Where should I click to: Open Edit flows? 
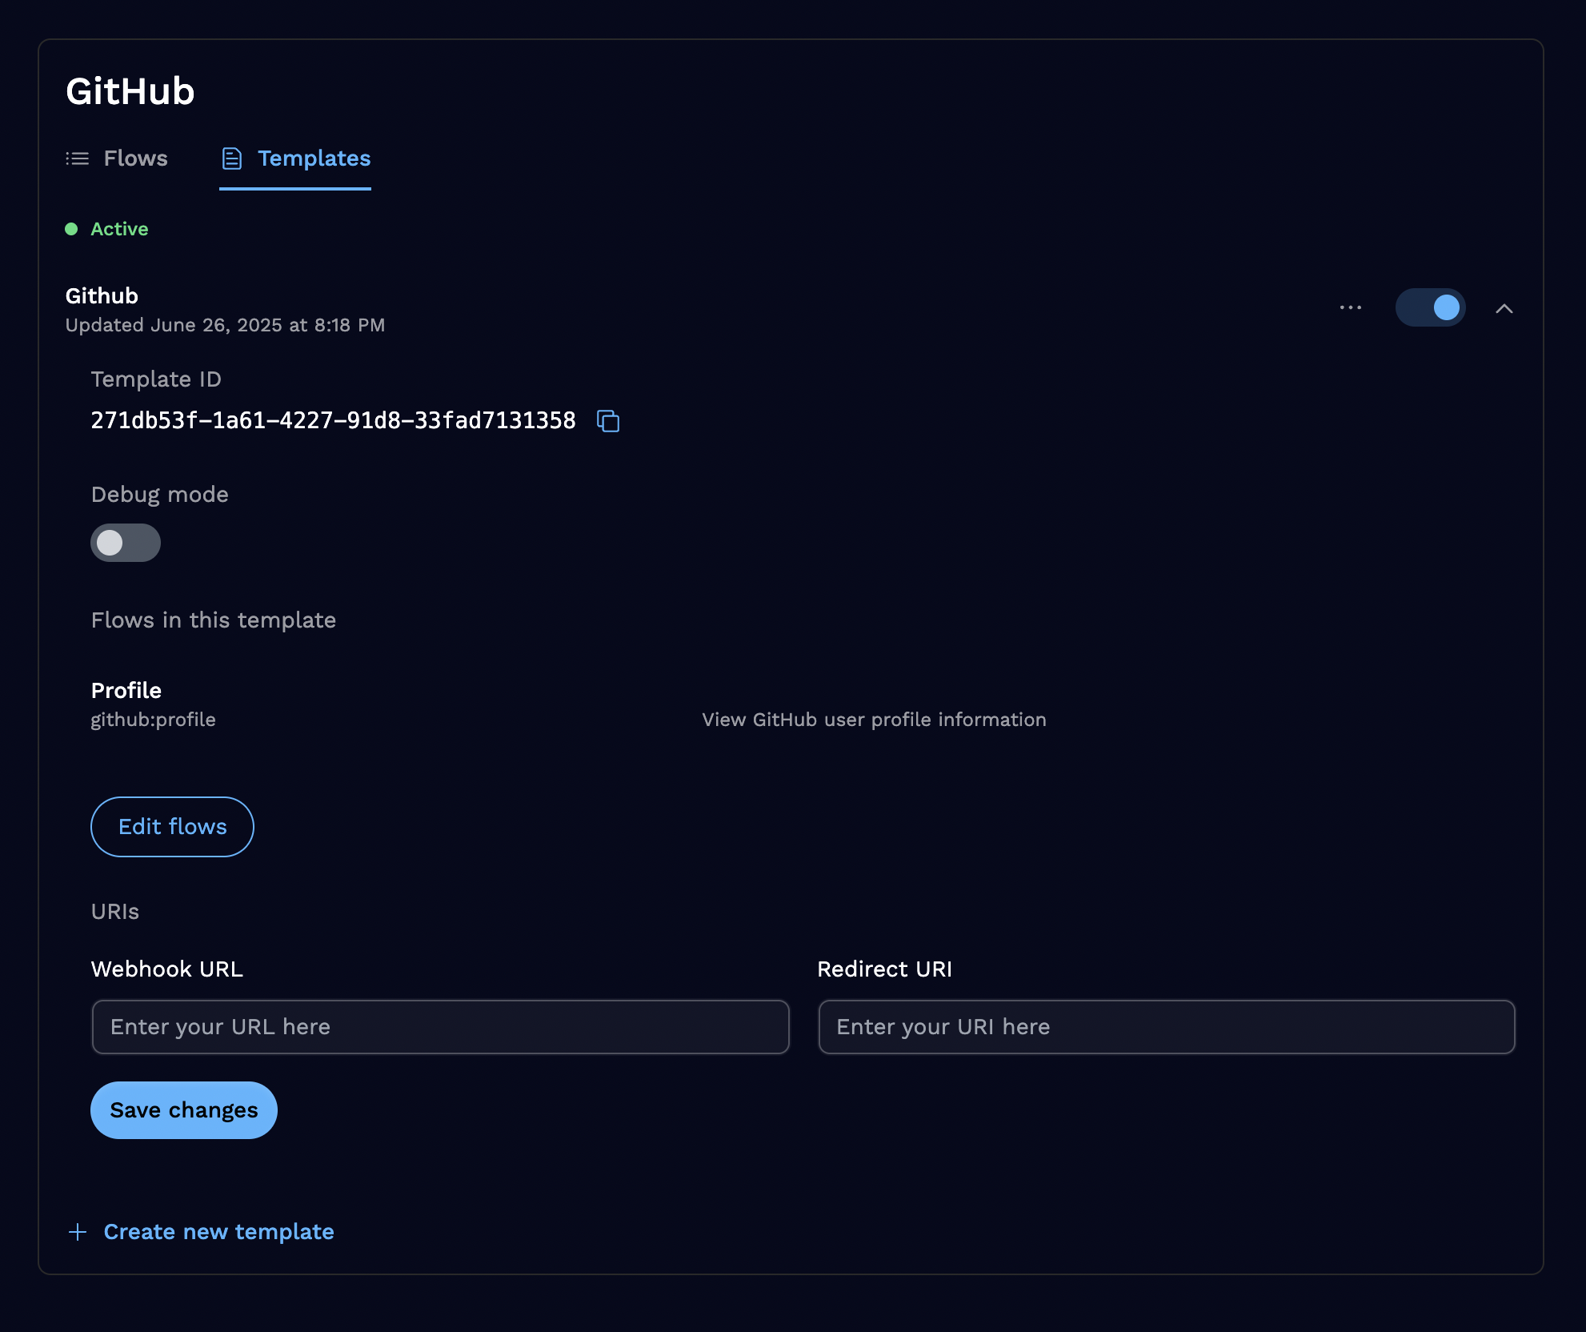(x=171, y=826)
